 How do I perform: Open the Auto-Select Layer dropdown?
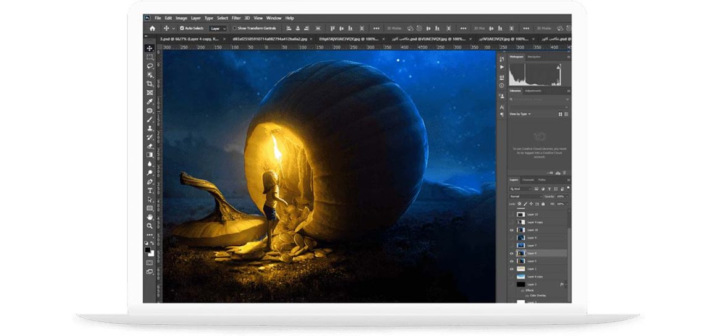218,28
